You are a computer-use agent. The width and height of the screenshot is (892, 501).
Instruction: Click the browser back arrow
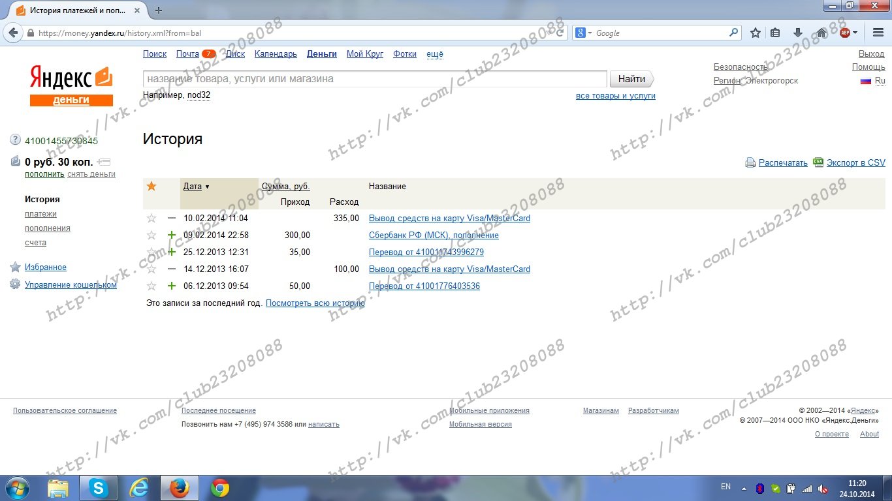pyautogui.click(x=12, y=33)
